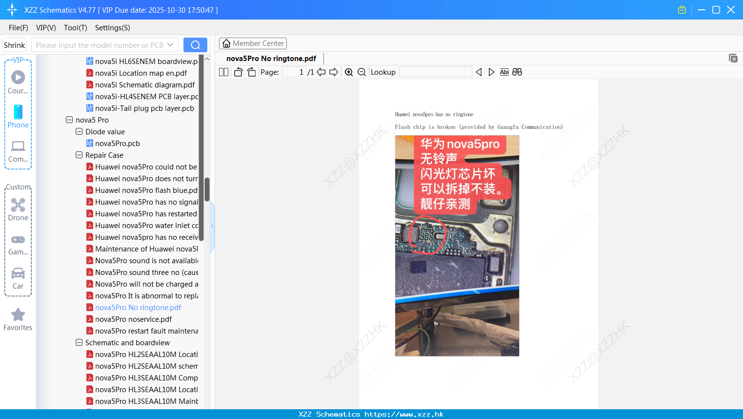Select nova5Pro No ringtone.pdf tab
The image size is (743, 419).
[x=271, y=58]
